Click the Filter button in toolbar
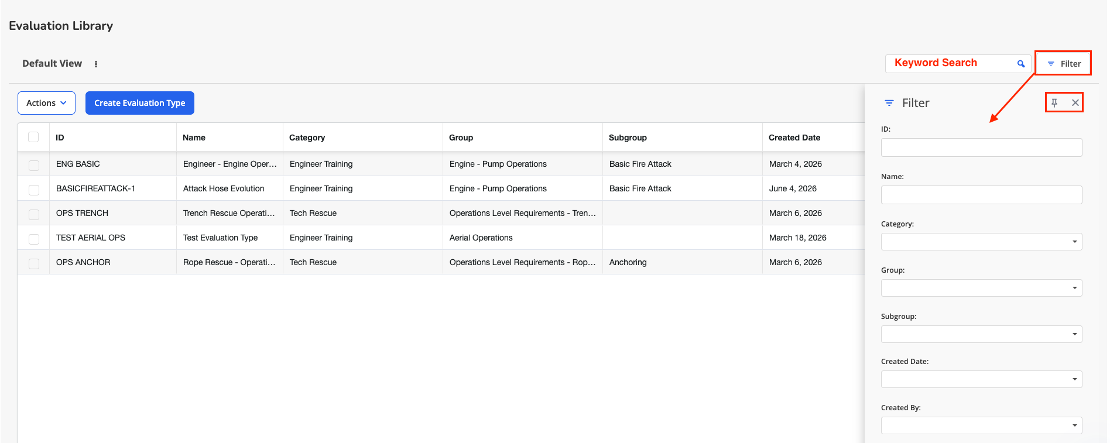This screenshot has height=443, width=1110. pyautogui.click(x=1063, y=63)
